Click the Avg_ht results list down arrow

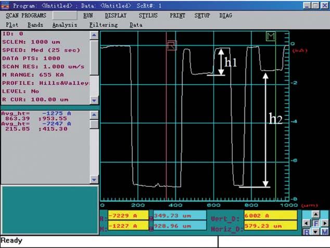[x=94, y=180]
